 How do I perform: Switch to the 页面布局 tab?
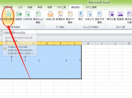click(x=8, y=7)
